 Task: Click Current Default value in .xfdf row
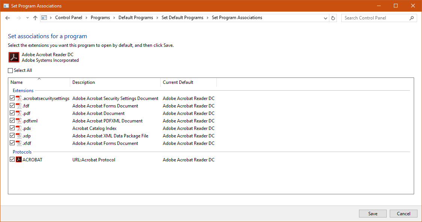point(189,143)
